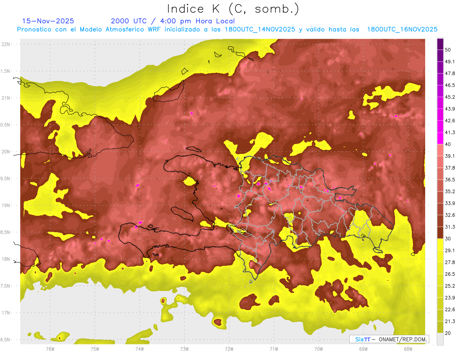Click the "Pronostico con el Modelo Atmosferico WRF" line
The image size is (458, 354).
pos(227,29)
